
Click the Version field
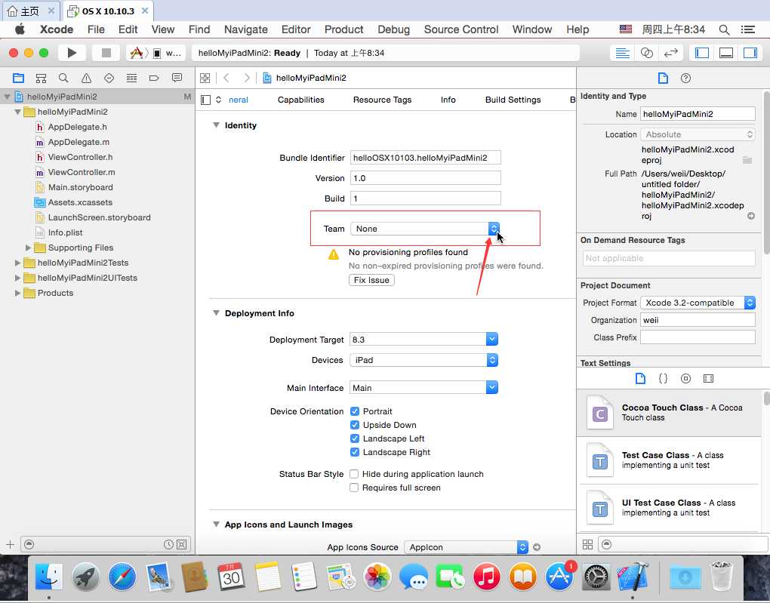pos(425,178)
